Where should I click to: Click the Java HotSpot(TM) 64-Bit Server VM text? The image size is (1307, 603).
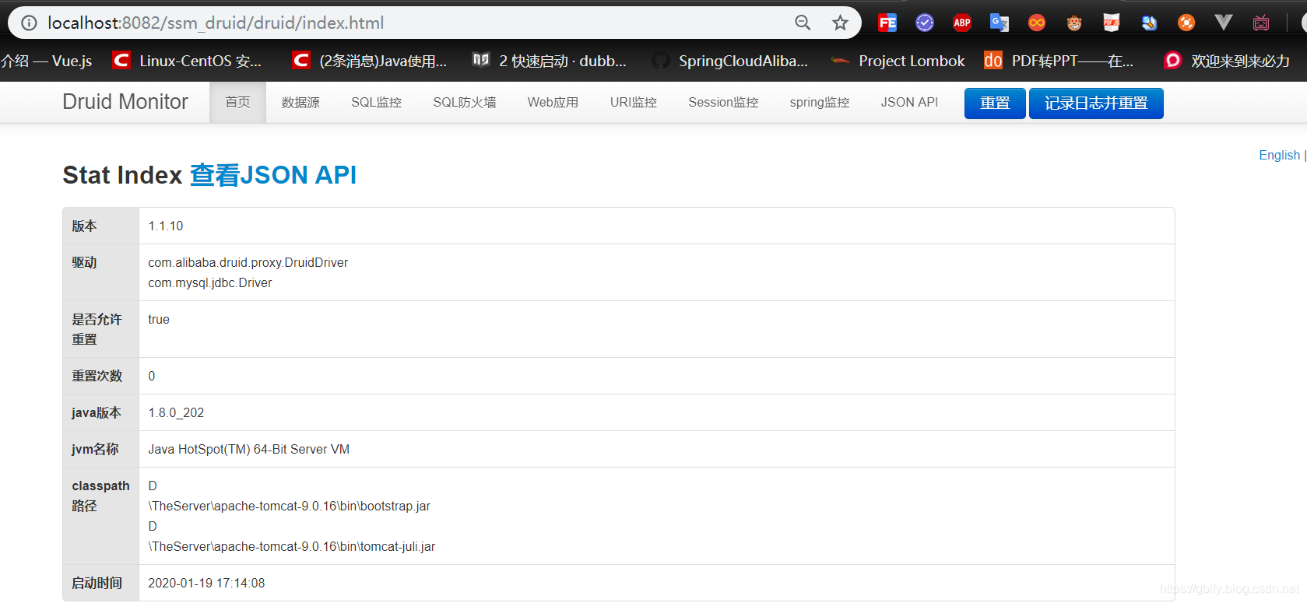click(x=249, y=449)
